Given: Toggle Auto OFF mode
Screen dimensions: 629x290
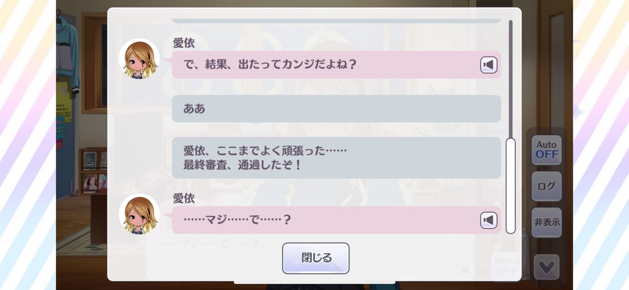Looking at the screenshot, I should [x=547, y=150].
